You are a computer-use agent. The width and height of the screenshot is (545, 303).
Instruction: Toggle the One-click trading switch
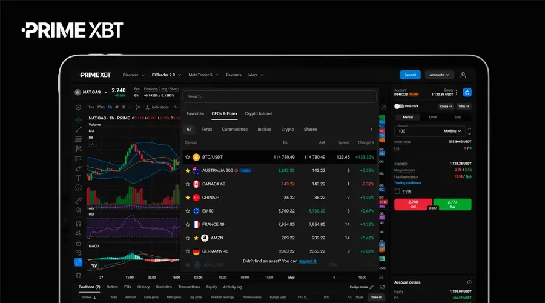click(x=398, y=106)
